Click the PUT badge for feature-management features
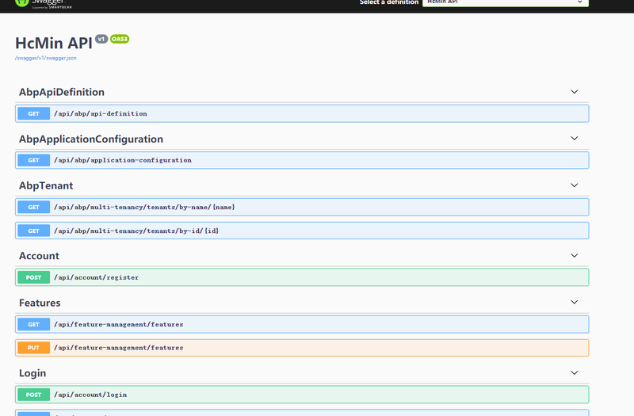 click(33, 348)
